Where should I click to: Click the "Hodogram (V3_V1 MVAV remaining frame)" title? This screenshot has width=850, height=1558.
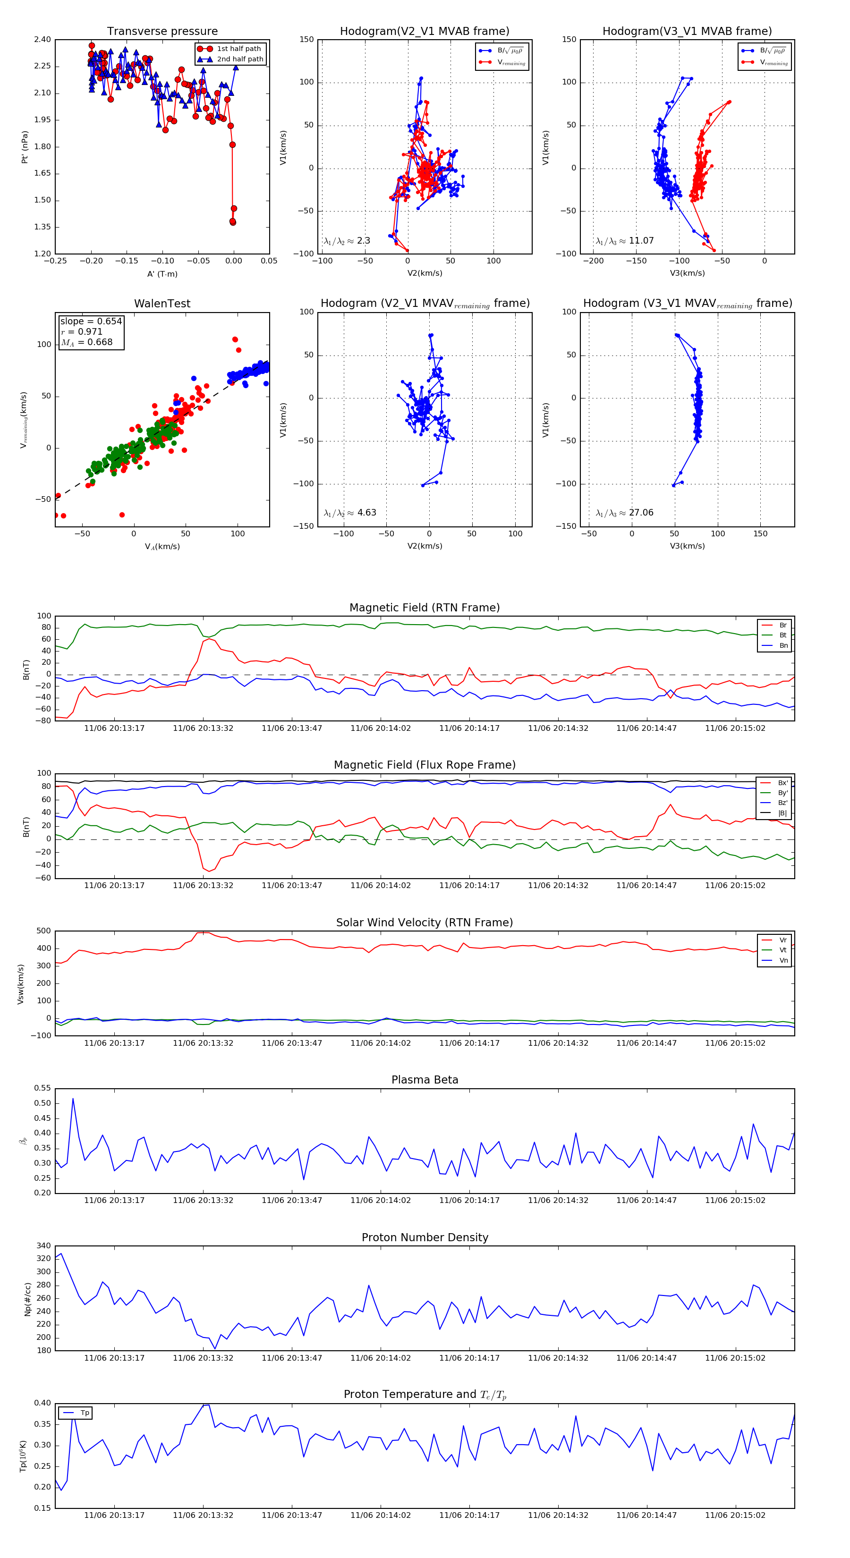(x=687, y=304)
